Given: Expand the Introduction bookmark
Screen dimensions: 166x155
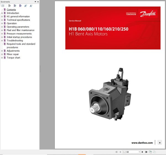Looking at the screenshot, I should click(x=2, y=13).
